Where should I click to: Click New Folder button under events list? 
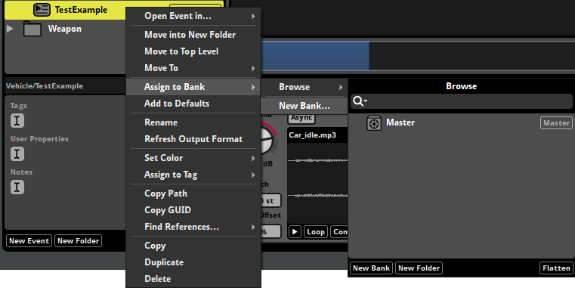78,241
